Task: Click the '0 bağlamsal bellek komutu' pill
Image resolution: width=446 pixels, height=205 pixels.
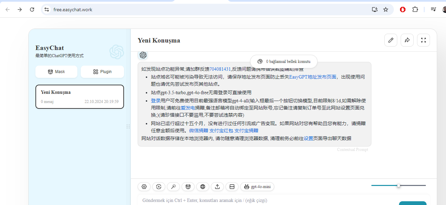Action: click(x=284, y=62)
